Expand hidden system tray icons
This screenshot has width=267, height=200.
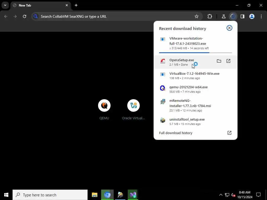221,195
